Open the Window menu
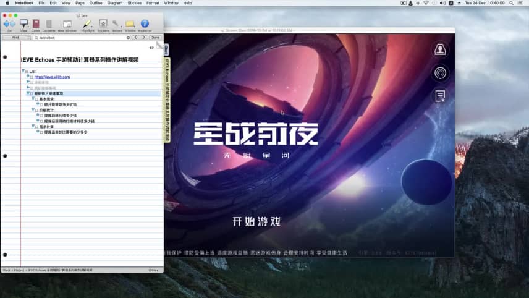This screenshot has width=529, height=298. pos(171,3)
